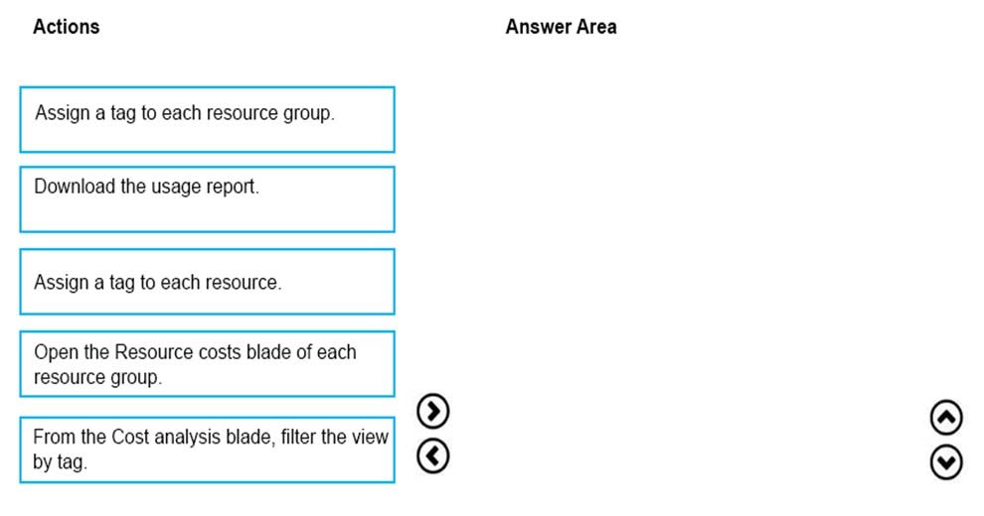Click the move right arrow icon
The height and width of the screenshot is (516, 984).
pos(433,412)
